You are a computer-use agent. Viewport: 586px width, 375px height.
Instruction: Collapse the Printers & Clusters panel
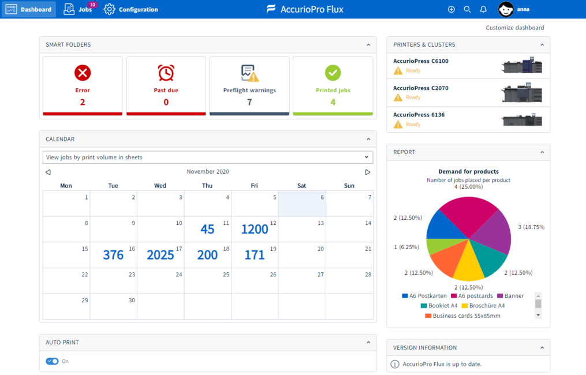tap(542, 45)
